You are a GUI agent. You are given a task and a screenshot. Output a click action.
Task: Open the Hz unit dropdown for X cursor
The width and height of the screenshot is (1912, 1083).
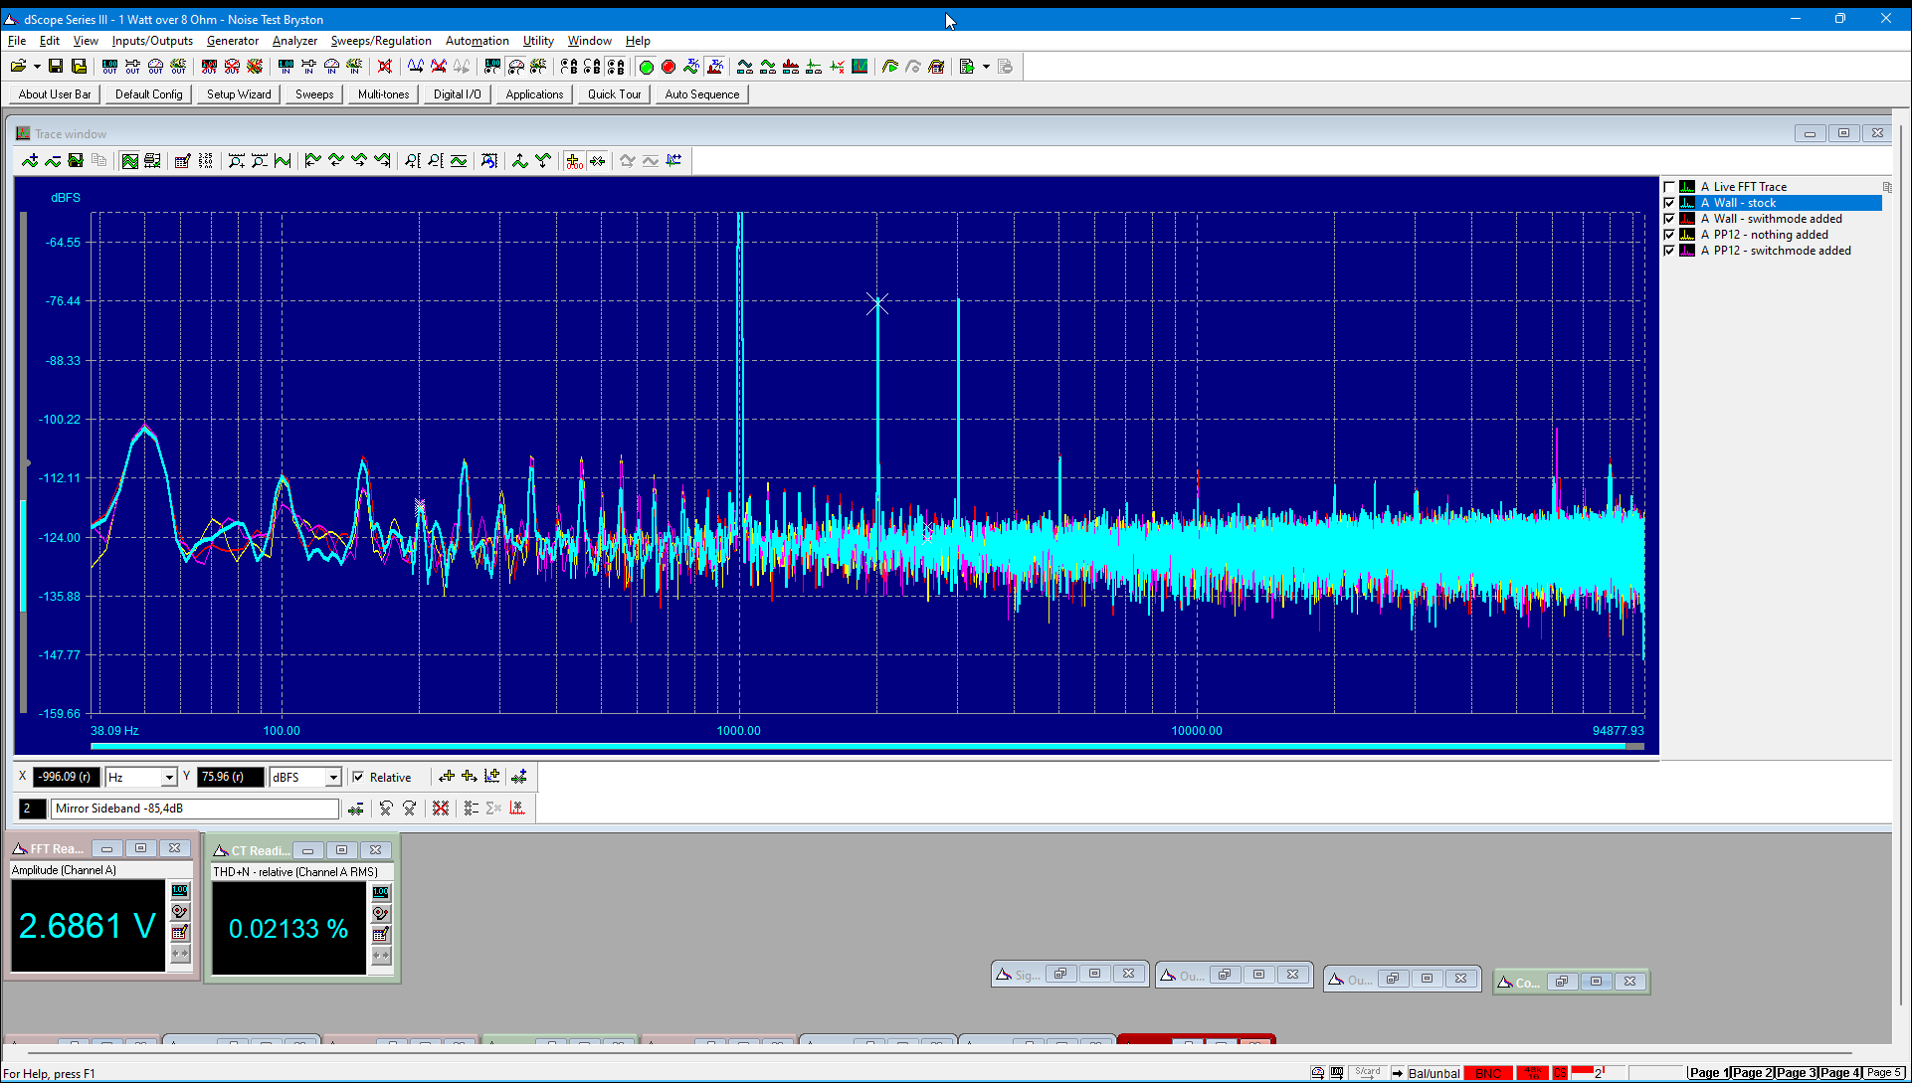(x=169, y=778)
